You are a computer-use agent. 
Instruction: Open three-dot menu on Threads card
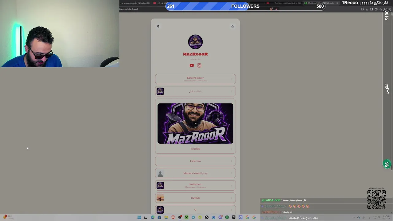(232, 198)
